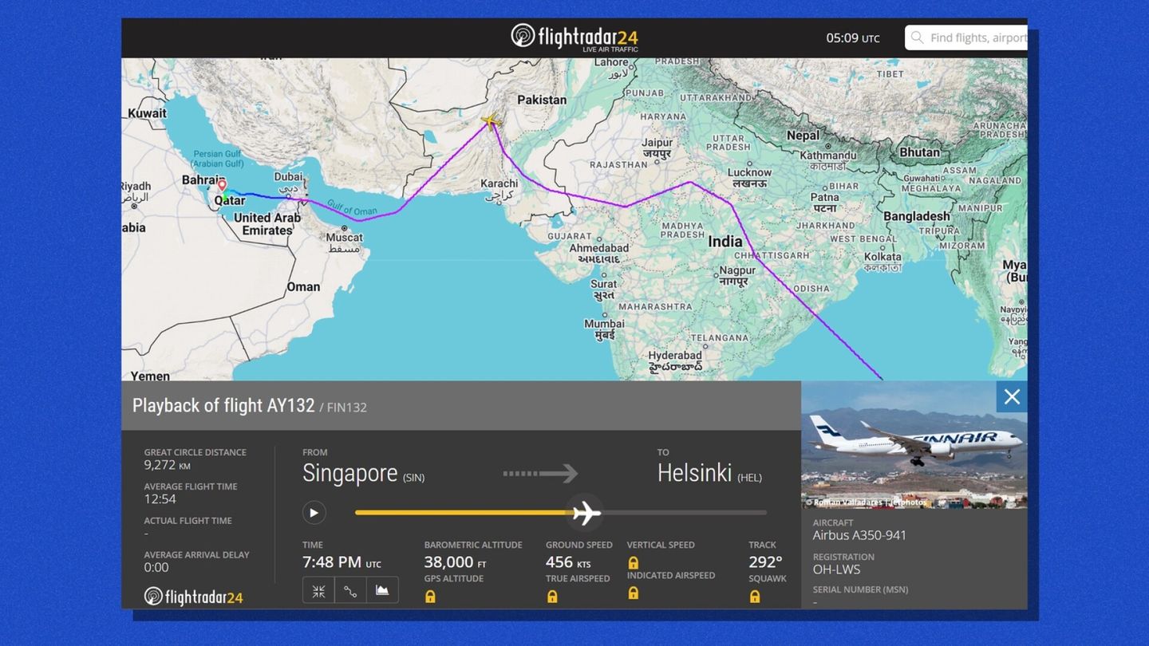Click the Bangladesh label on map
The height and width of the screenshot is (646, 1149).
(917, 216)
